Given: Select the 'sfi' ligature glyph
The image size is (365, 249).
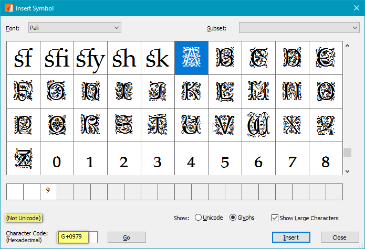Looking at the screenshot, I should (57, 58).
